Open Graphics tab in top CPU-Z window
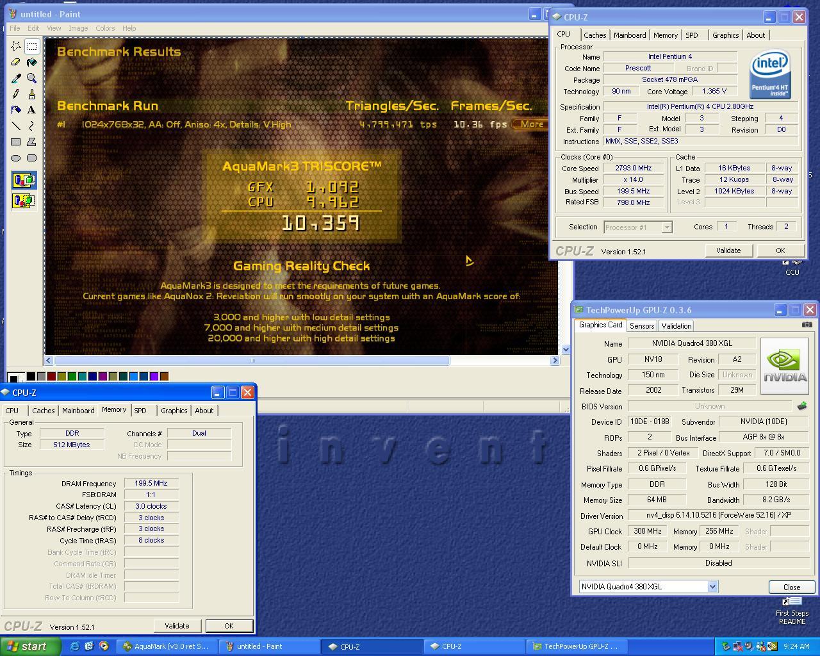Image resolution: width=820 pixels, height=656 pixels. pos(726,35)
